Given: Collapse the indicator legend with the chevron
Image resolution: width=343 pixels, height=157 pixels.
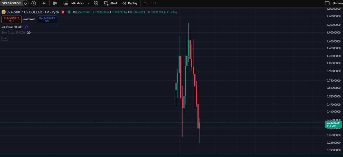Looking at the screenshot, I should coord(5,38).
